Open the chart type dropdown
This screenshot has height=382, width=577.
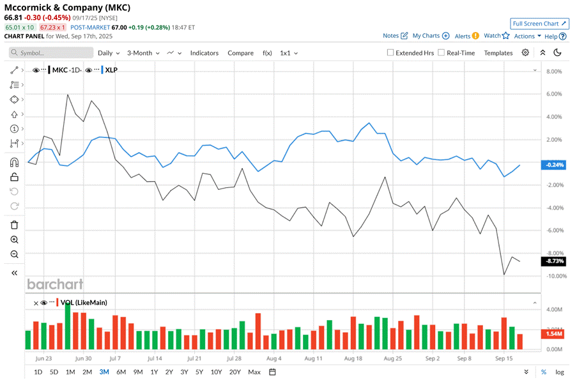coord(174,53)
